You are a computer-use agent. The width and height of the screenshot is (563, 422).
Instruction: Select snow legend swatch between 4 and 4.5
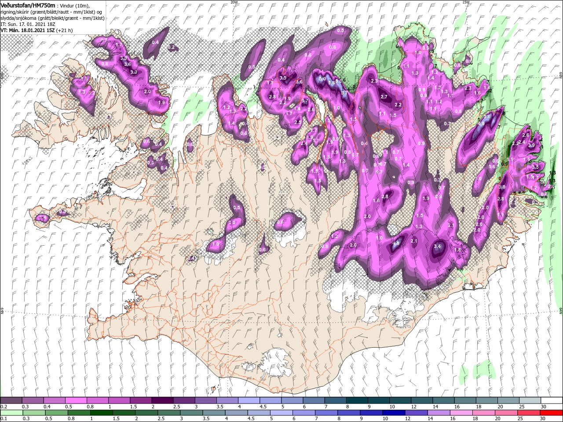tap(248, 400)
